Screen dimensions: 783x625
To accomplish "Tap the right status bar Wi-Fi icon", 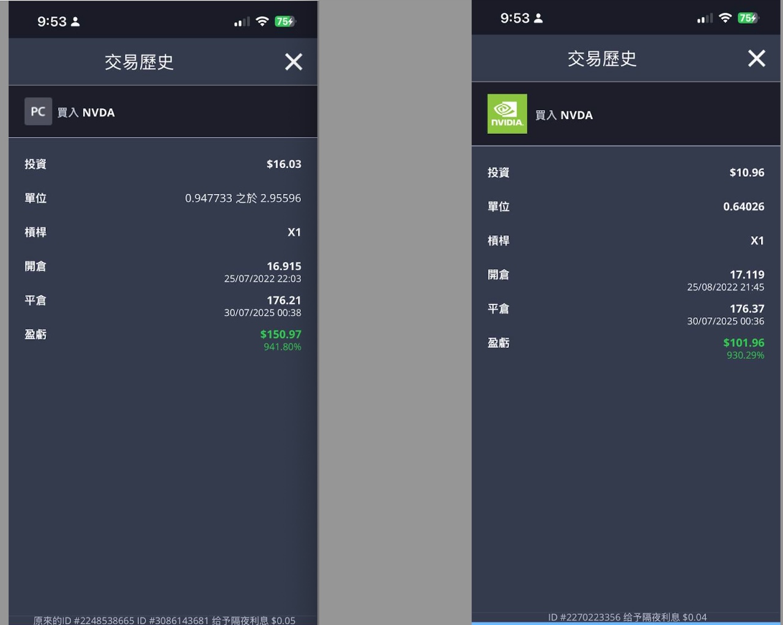I will (725, 18).
